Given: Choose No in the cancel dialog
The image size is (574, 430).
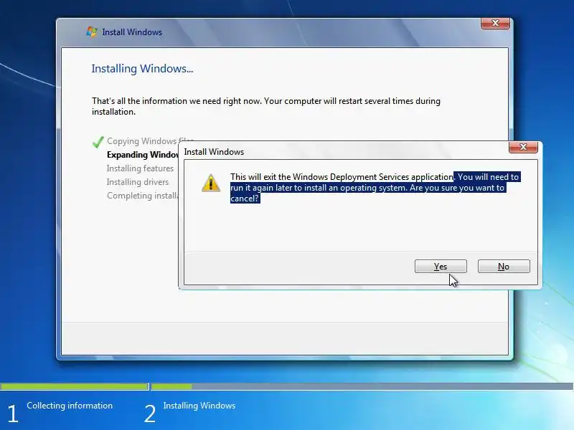Looking at the screenshot, I should point(504,266).
